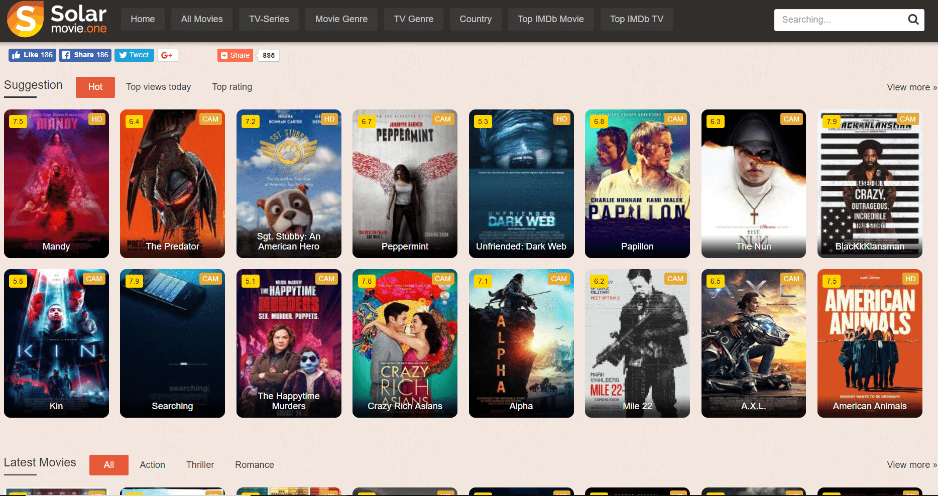Screen dimensions: 938x496
Task: Click HD badge on American Animals
Action: pyautogui.click(x=910, y=279)
